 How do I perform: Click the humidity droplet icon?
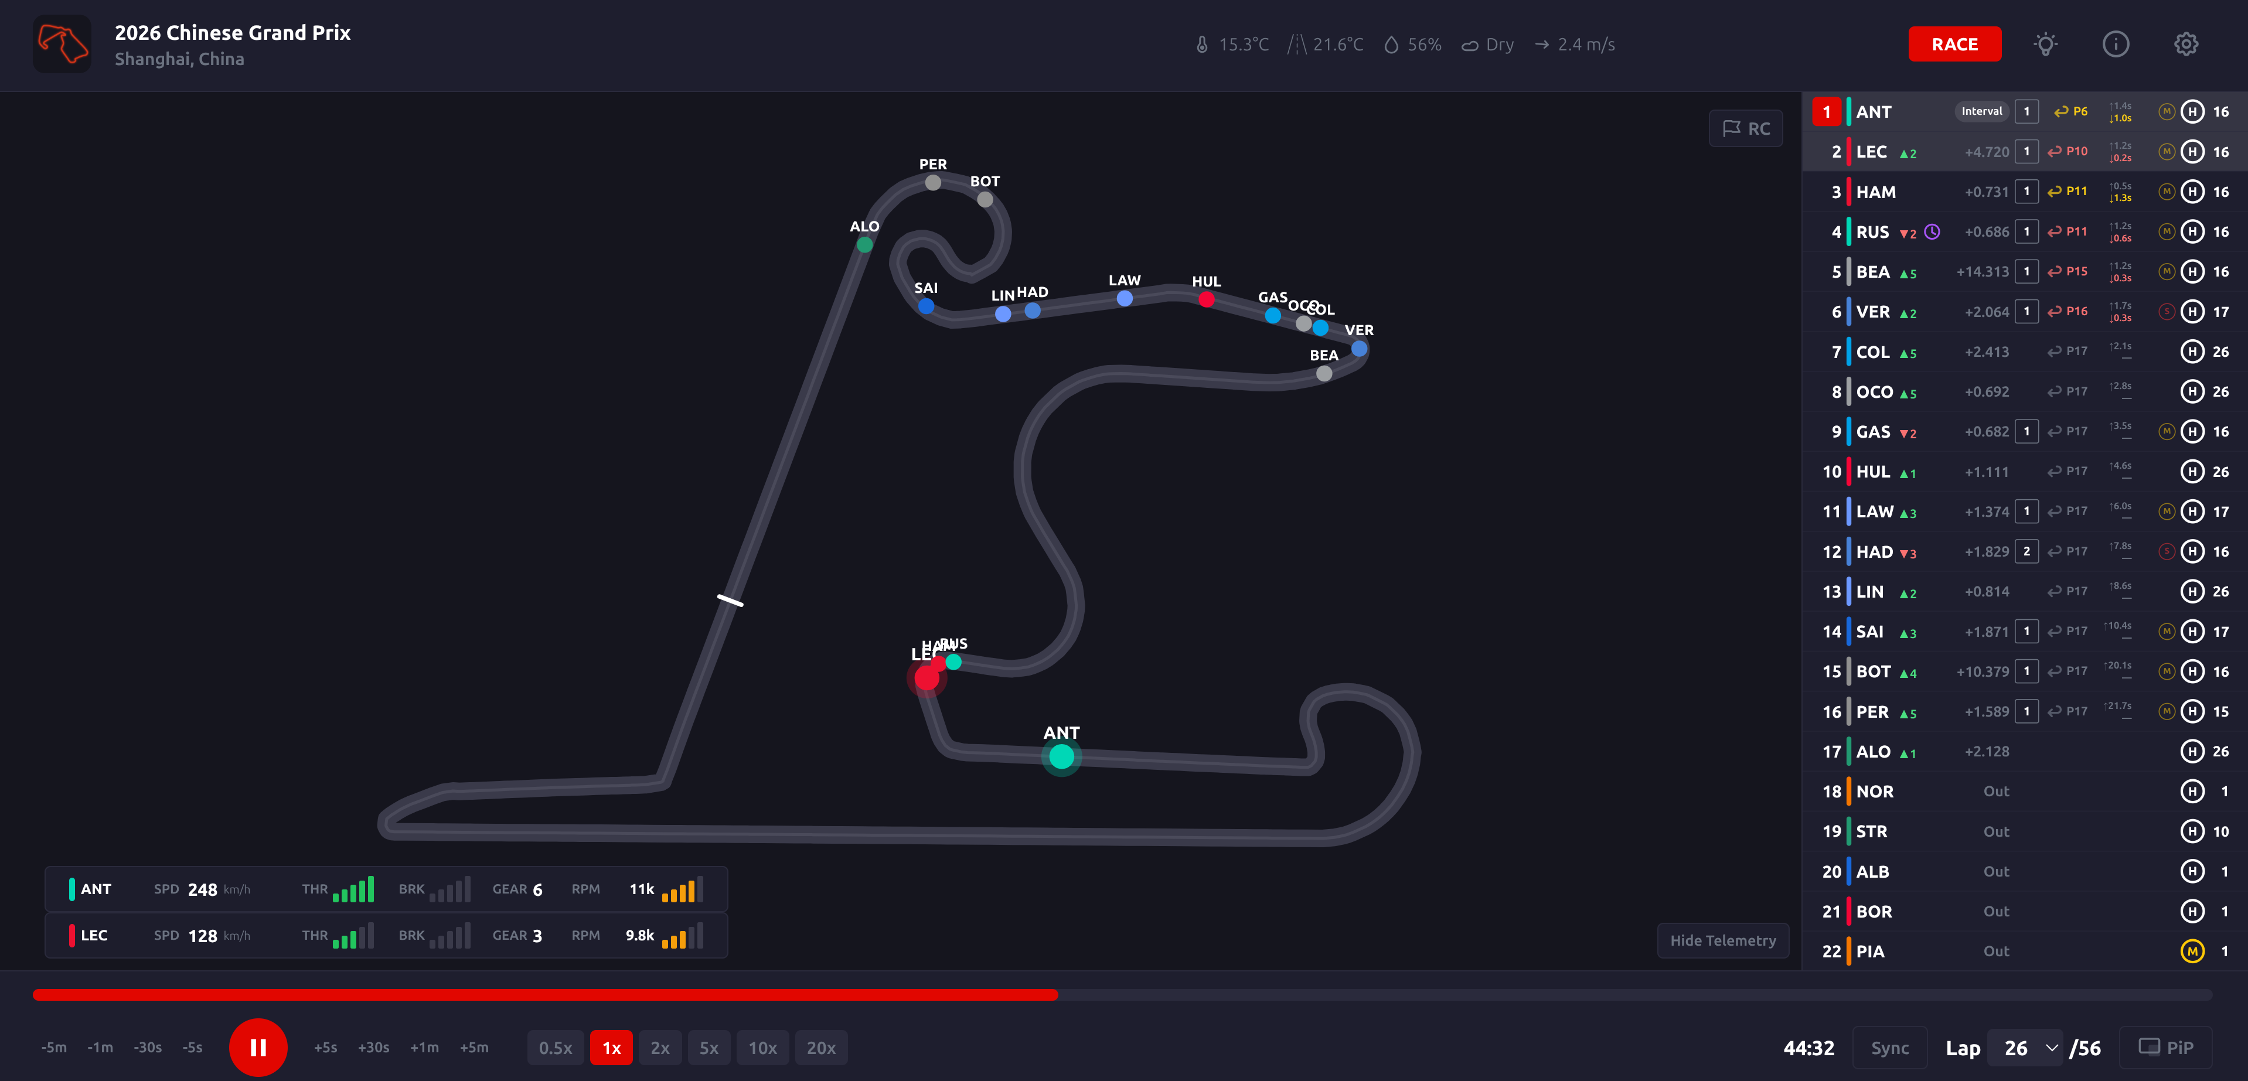[x=1391, y=45]
